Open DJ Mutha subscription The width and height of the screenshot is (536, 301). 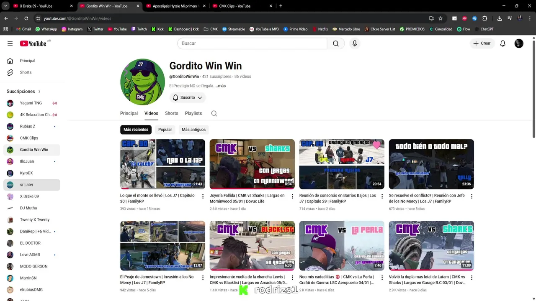(x=32, y=208)
